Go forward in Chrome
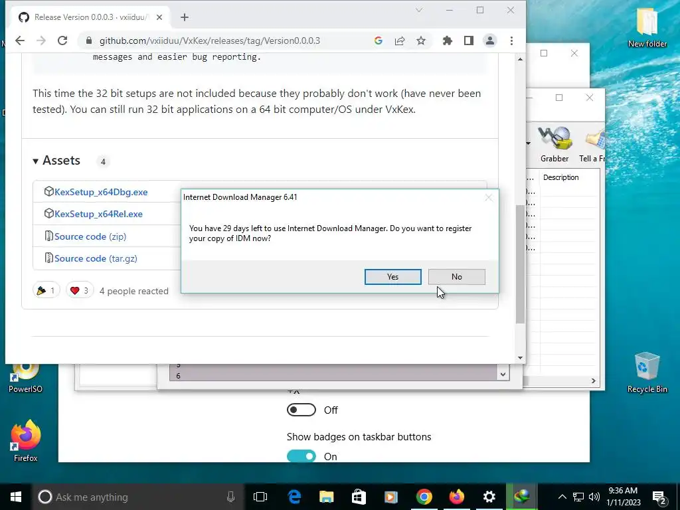This screenshot has width=680, height=510. (x=41, y=41)
